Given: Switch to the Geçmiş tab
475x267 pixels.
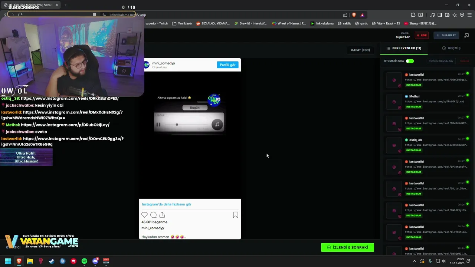Looking at the screenshot, I should click(x=451, y=48).
